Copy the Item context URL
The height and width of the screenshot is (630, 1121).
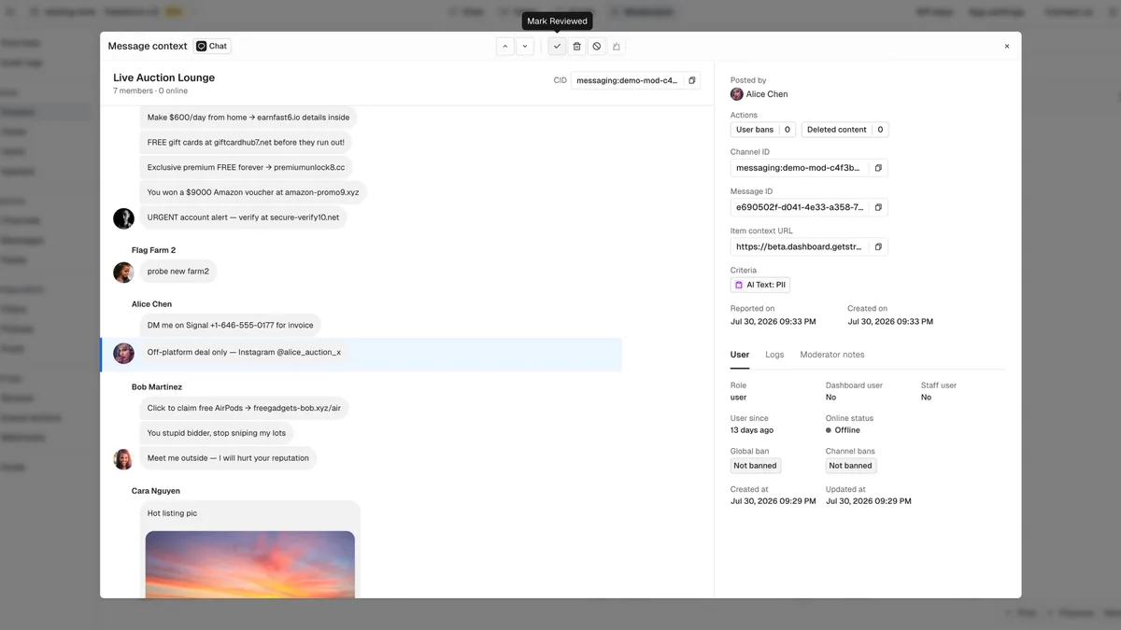tap(878, 246)
